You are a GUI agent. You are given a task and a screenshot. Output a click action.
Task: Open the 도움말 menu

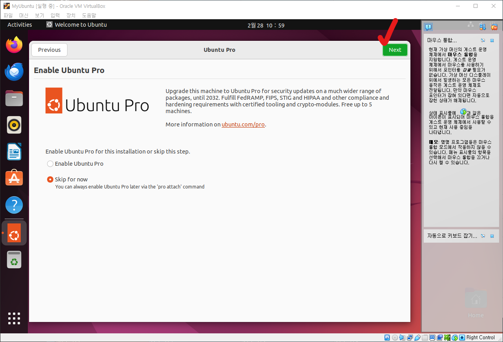pyautogui.click(x=89, y=15)
